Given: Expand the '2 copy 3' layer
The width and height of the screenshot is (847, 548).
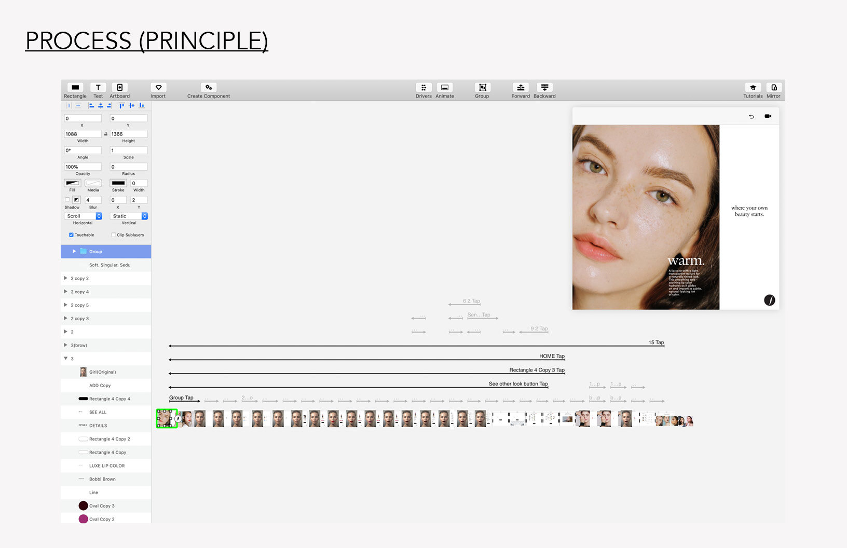Looking at the screenshot, I should (65, 318).
